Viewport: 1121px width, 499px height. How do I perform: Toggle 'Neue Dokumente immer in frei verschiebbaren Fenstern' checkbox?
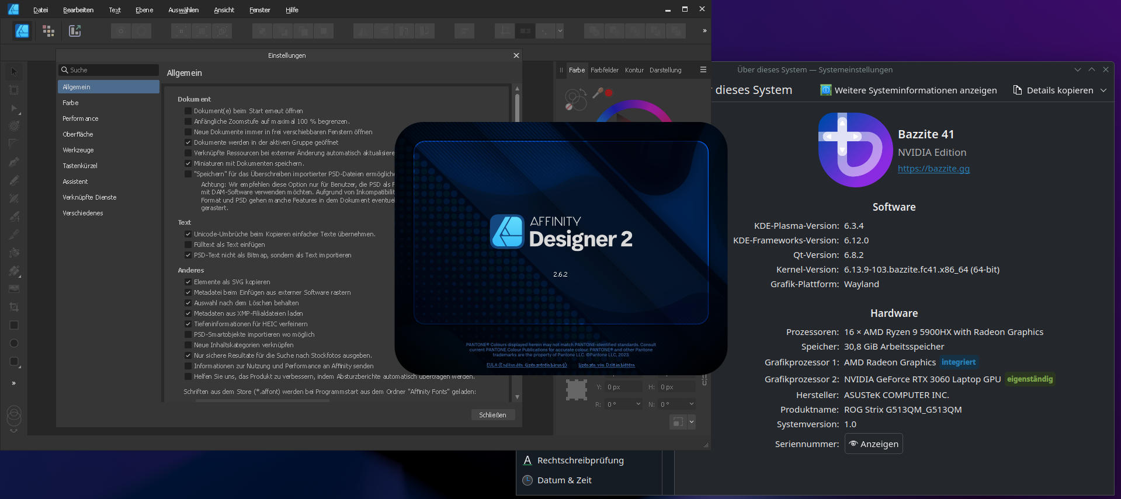pyautogui.click(x=188, y=132)
